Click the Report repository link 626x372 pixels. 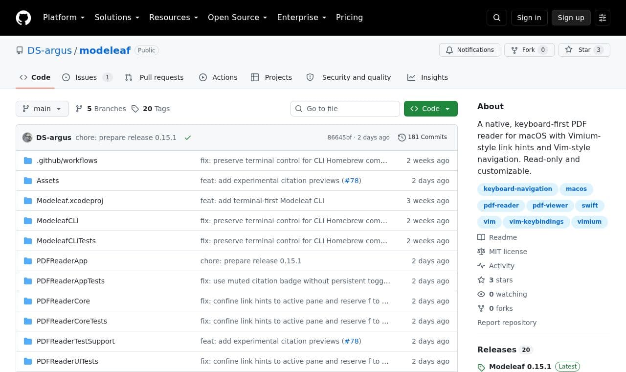point(507,323)
